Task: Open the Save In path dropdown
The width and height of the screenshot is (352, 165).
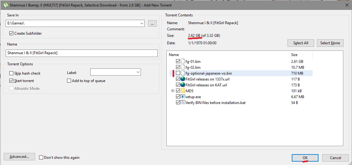Action: [x=142, y=23]
